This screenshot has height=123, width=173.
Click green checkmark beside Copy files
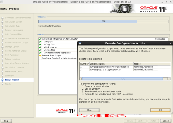(x=40, y=44)
